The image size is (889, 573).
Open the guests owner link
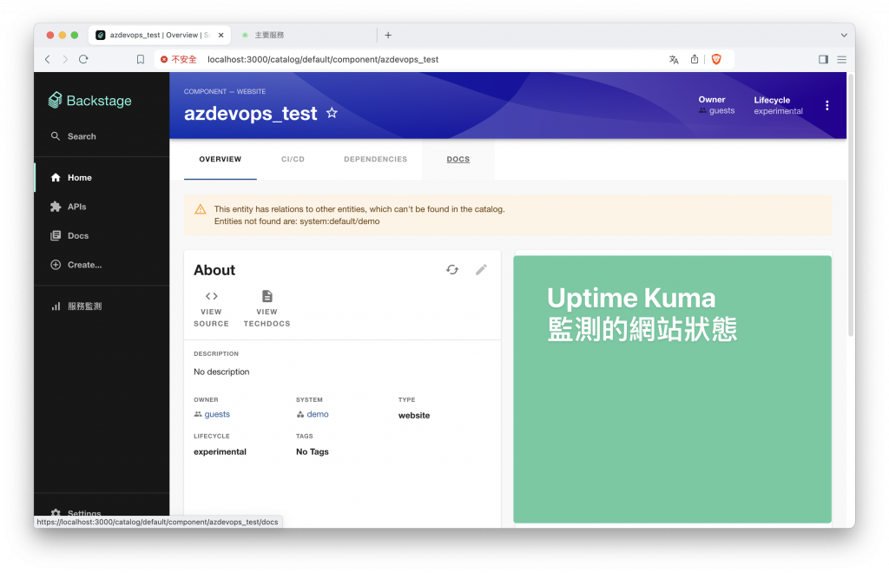point(216,414)
